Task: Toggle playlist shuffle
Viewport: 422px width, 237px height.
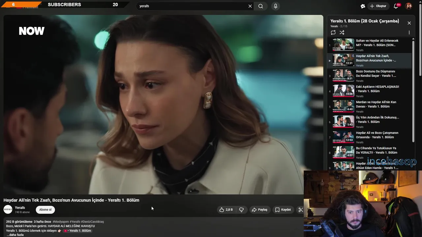Action: pyautogui.click(x=342, y=33)
